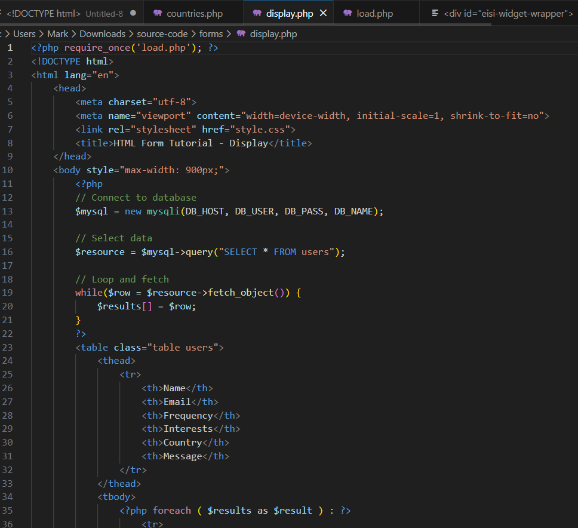This screenshot has width=578, height=528.
Task: Click the unsaved dot on Untitled-8 tab
Action: click(133, 13)
